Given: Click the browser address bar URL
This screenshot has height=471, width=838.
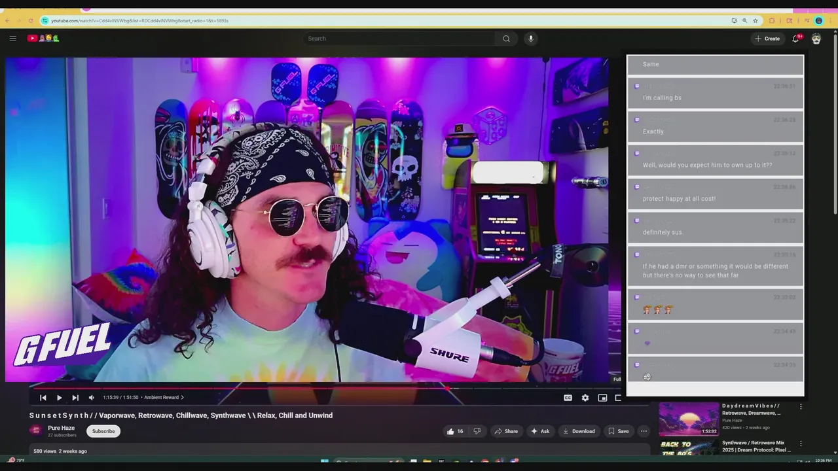Looking at the screenshot, I should (x=139, y=20).
